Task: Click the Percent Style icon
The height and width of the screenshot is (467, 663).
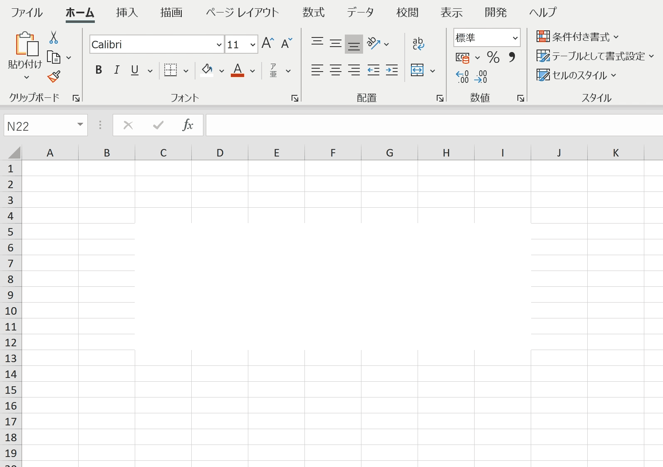Action: click(493, 57)
